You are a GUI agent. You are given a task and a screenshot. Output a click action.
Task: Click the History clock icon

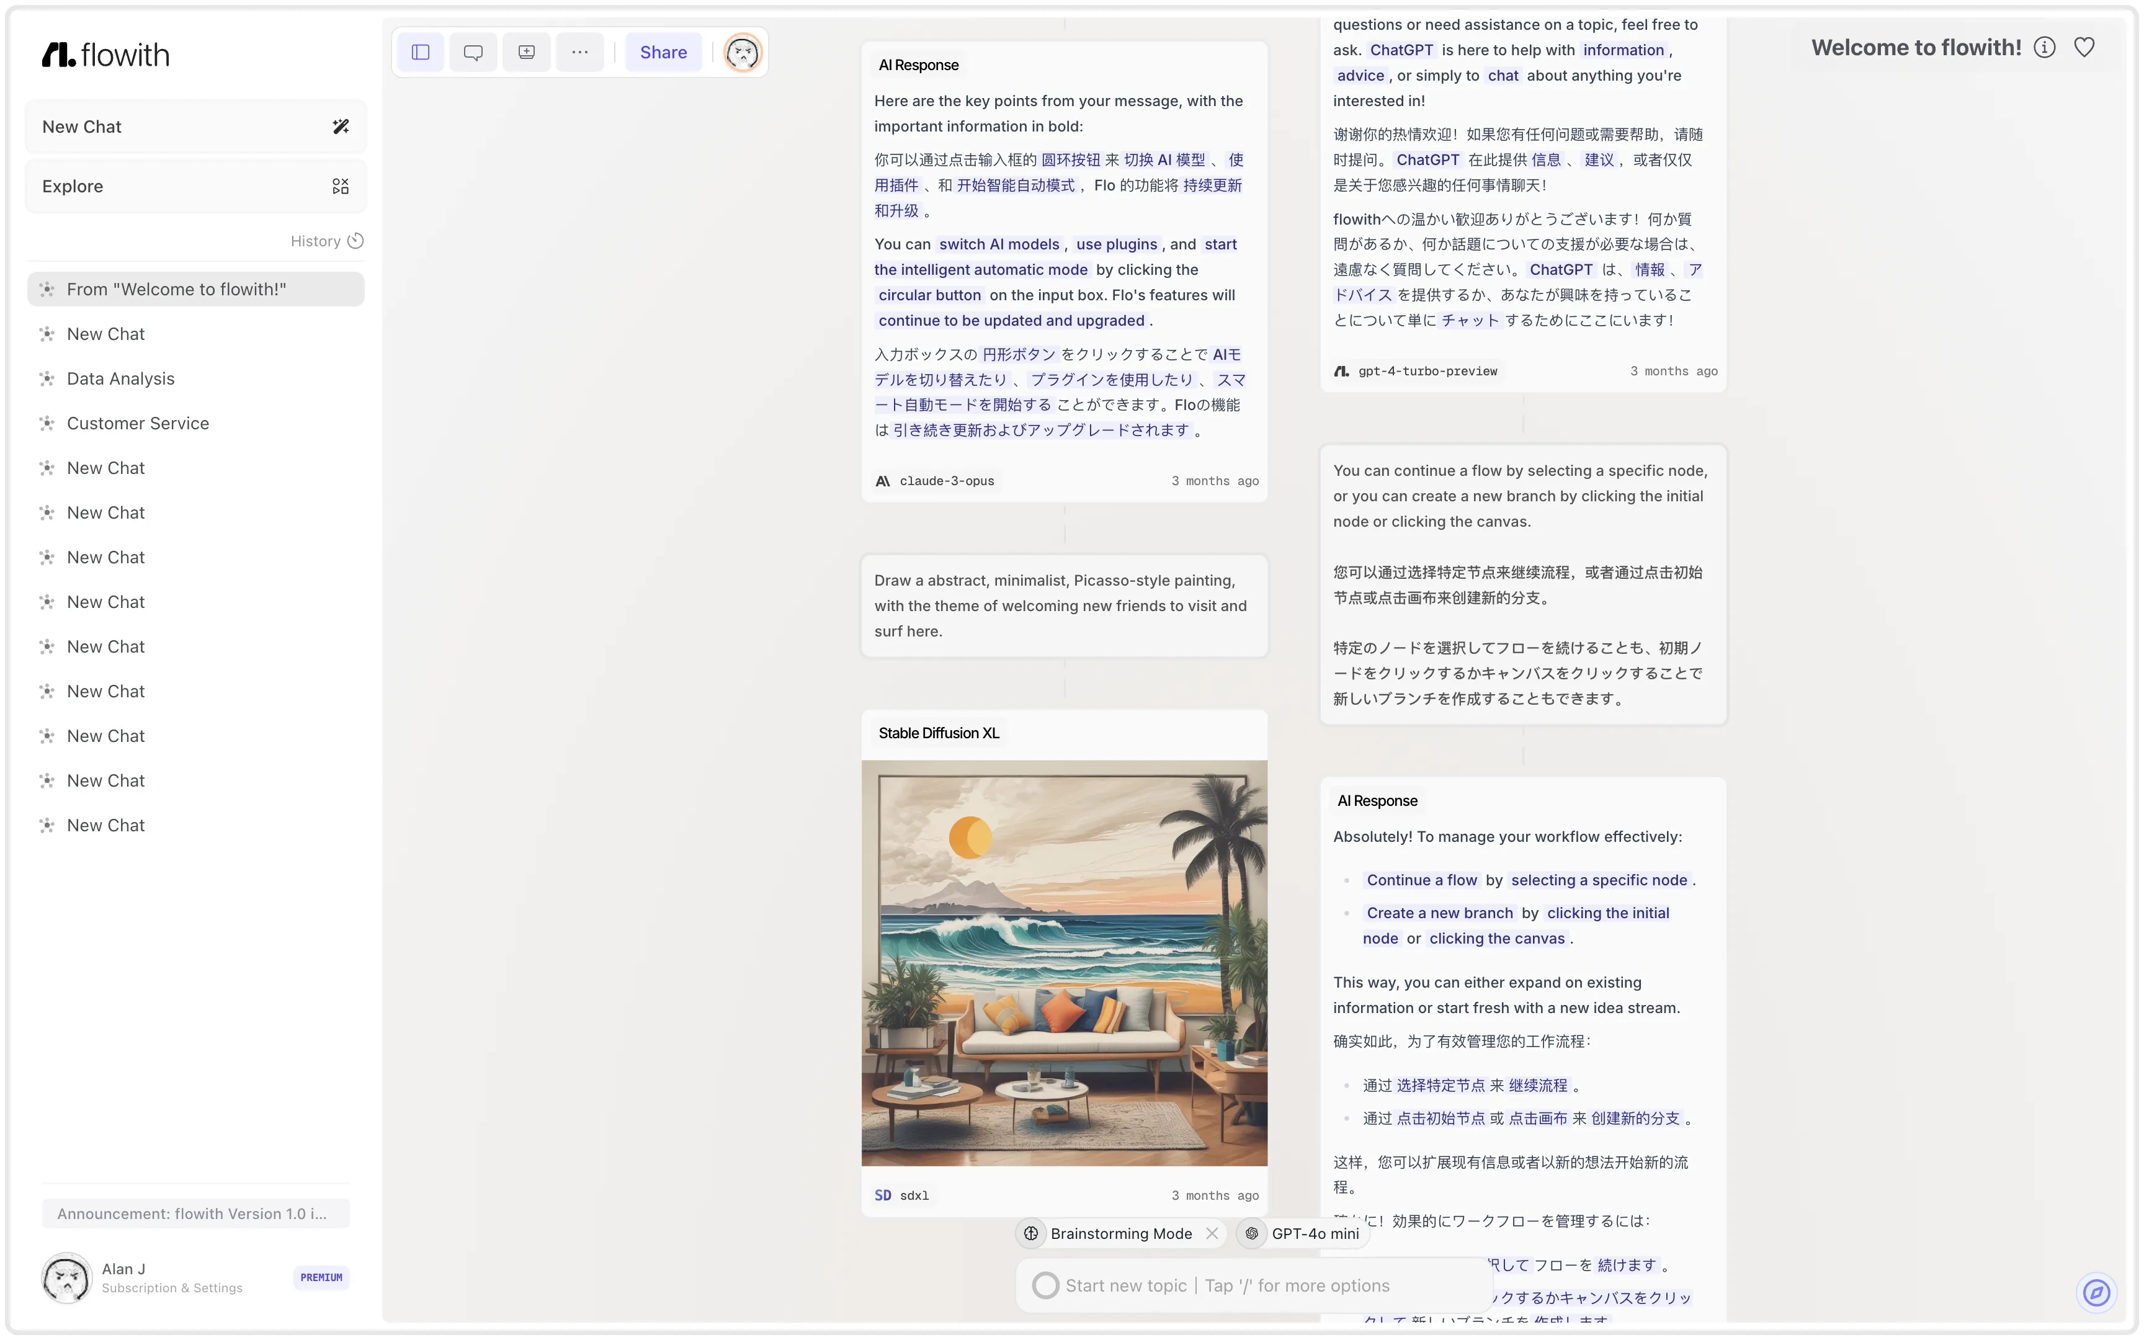[355, 241]
